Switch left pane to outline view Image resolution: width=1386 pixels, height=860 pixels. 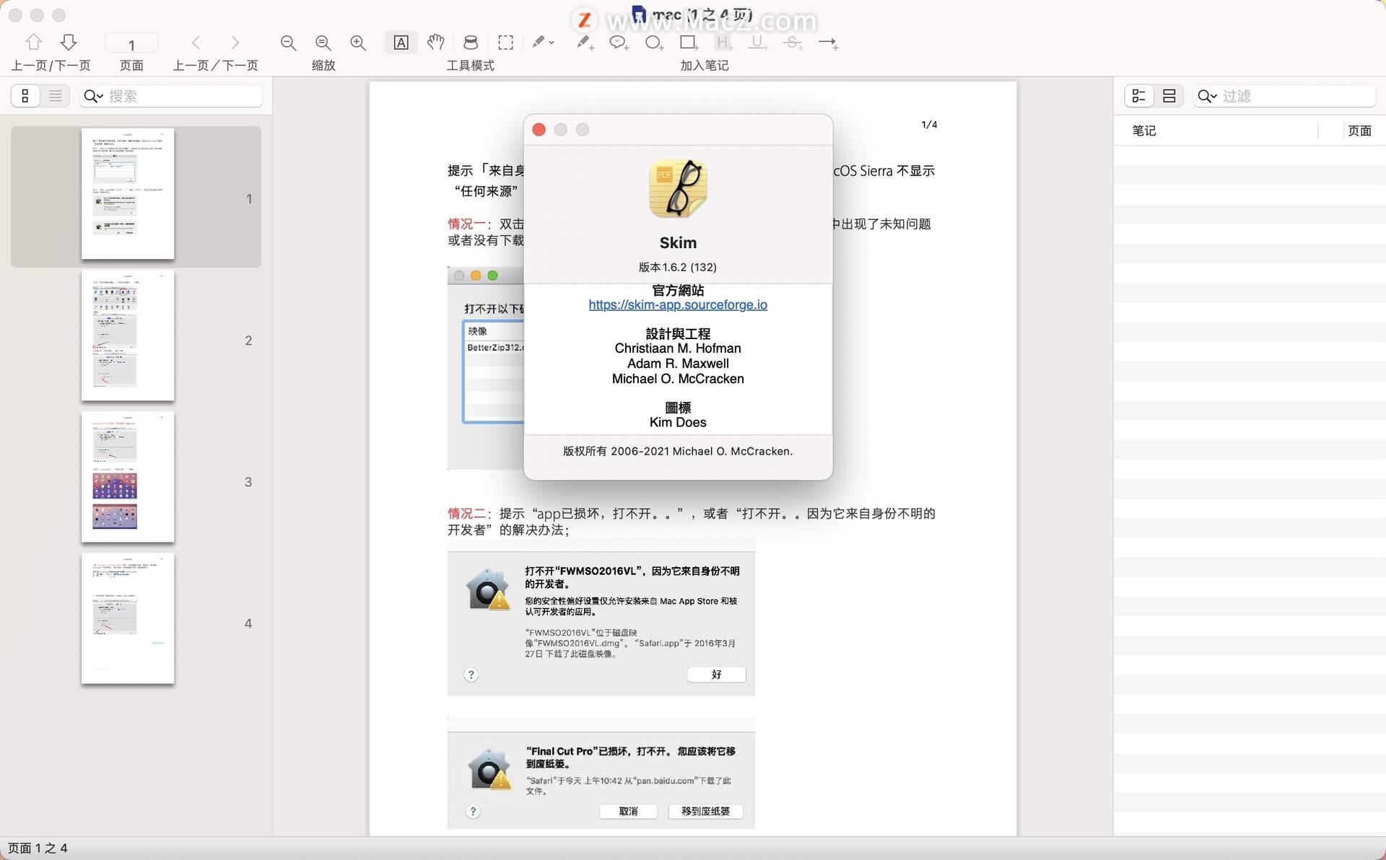(56, 95)
